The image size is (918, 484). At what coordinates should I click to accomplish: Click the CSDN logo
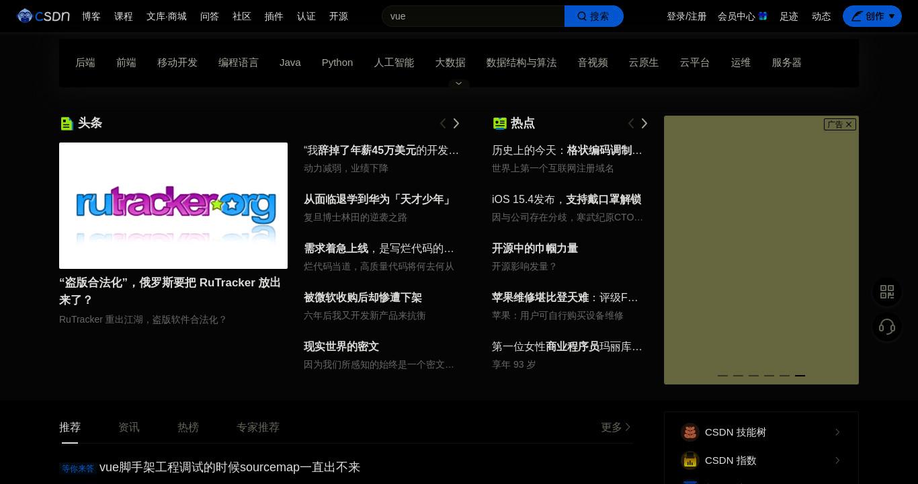pyautogui.click(x=43, y=16)
